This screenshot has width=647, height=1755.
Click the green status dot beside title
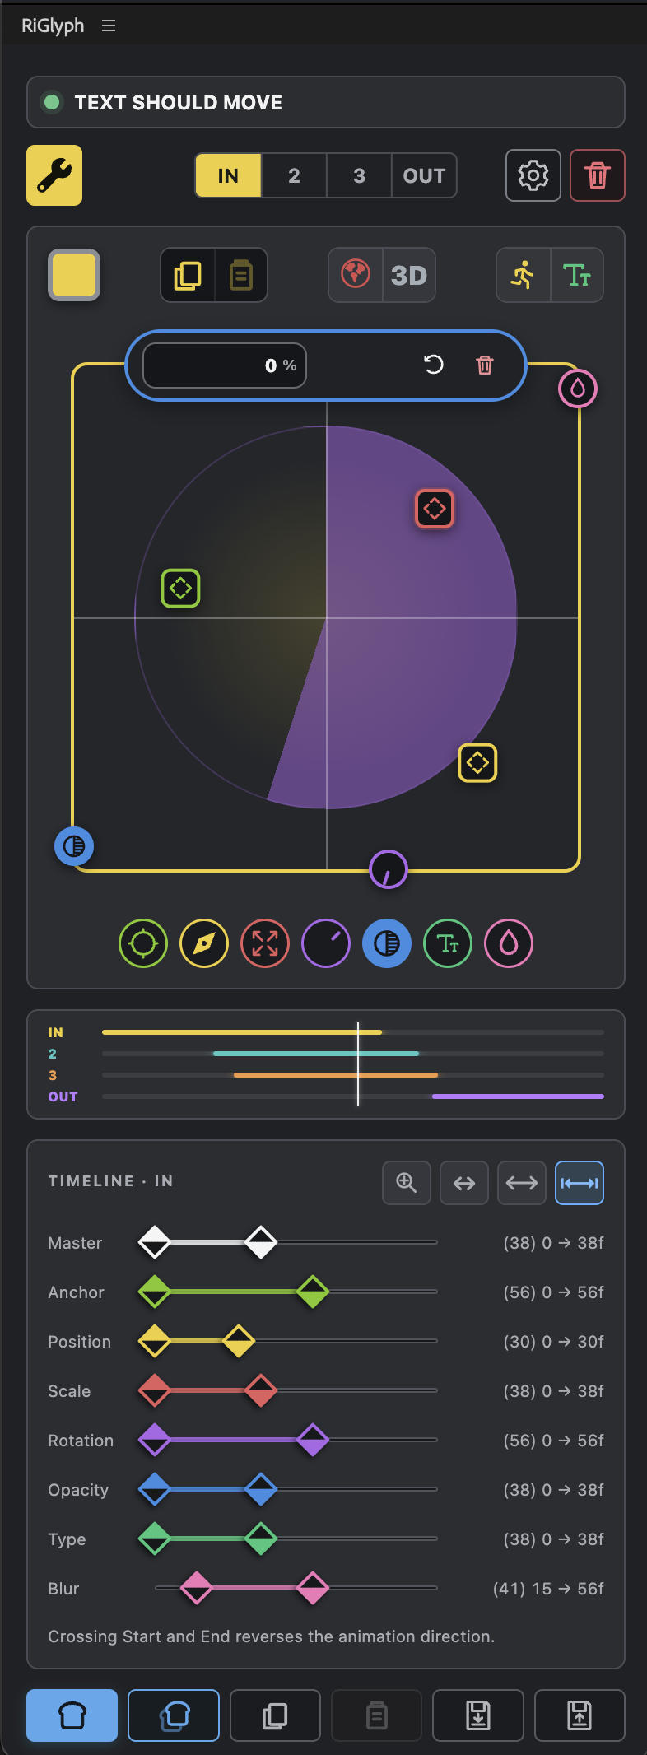[52, 102]
